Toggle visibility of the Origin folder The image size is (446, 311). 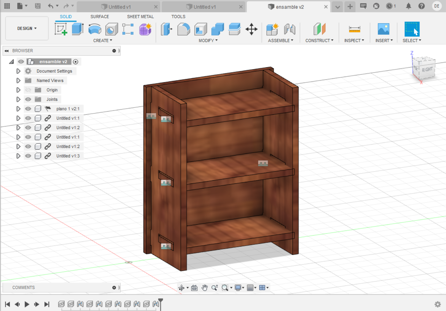(x=28, y=90)
